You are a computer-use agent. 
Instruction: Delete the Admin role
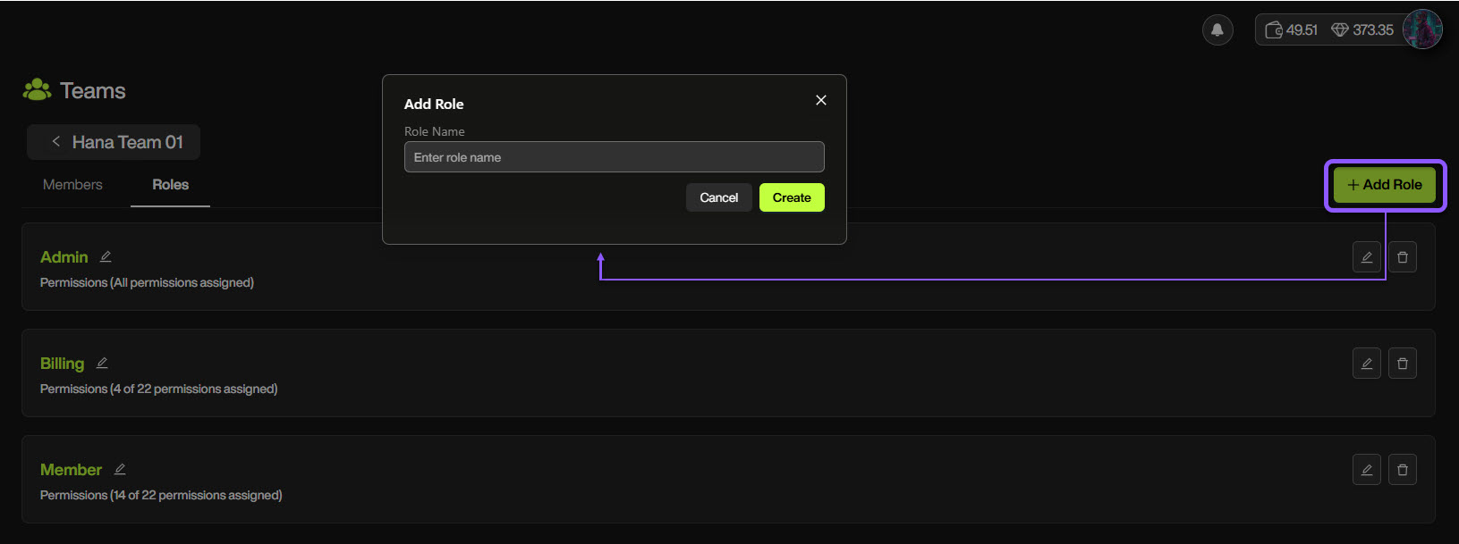coord(1402,257)
